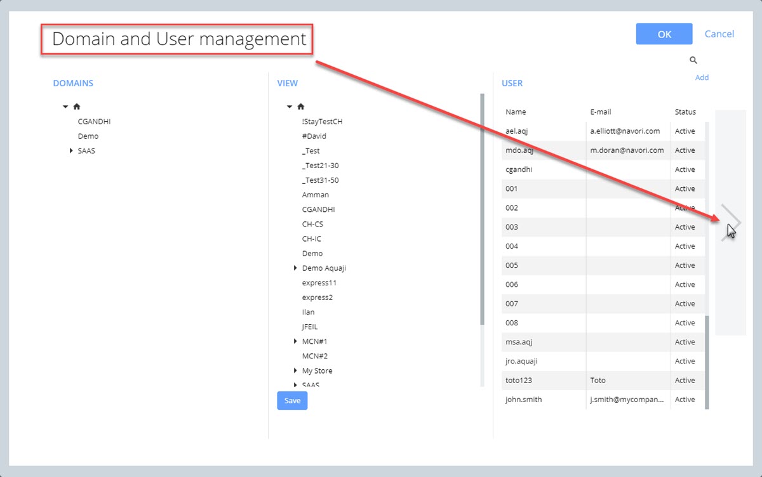Collapse the VIEW root tree arrow
Viewport: 762px width, 477px height.
290,107
